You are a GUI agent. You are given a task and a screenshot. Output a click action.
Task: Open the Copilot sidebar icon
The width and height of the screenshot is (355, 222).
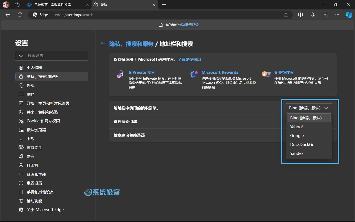pyautogui.click(x=349, y=15)
